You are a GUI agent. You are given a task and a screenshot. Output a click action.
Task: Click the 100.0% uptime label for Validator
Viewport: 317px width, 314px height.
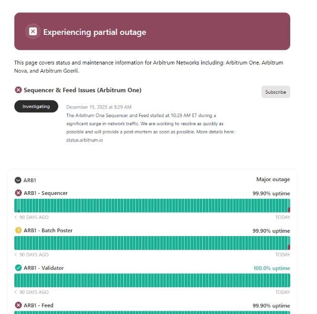tap(272, 268)
